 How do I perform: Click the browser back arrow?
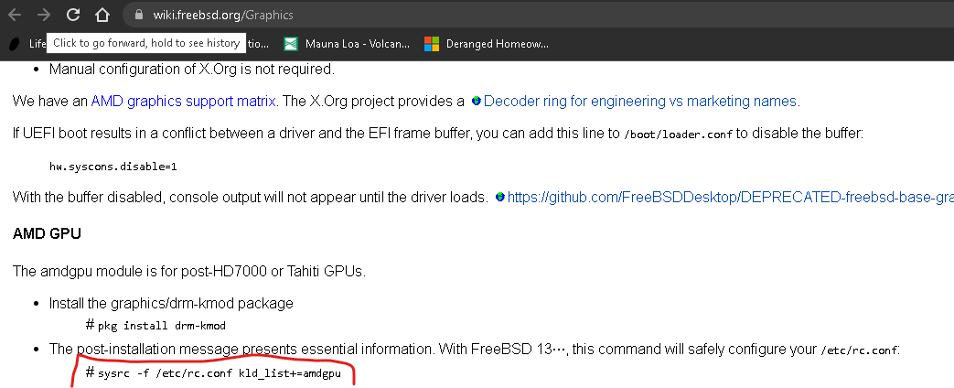[15, 16]
